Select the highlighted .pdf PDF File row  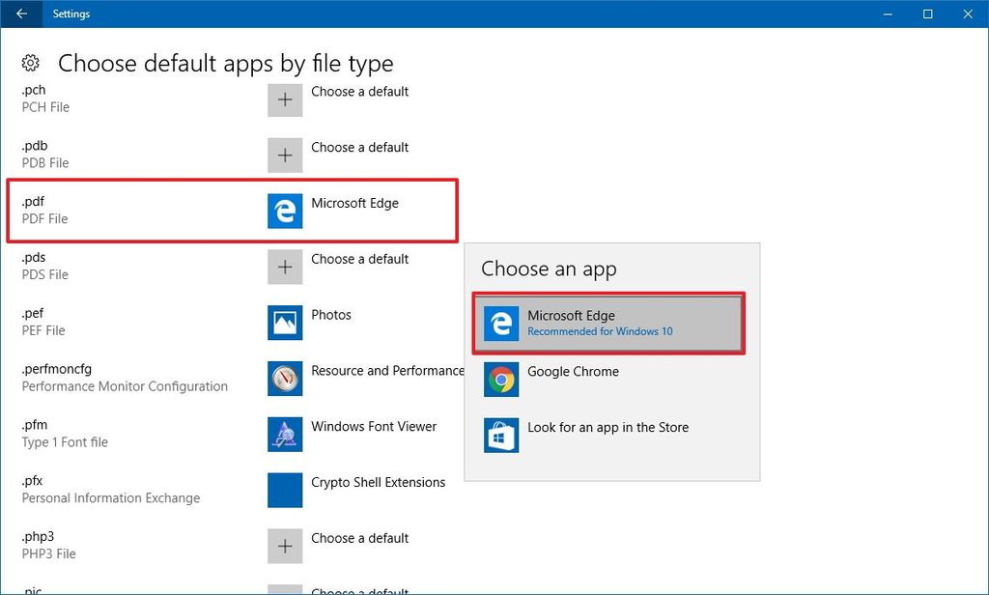(x=232, y=210)
